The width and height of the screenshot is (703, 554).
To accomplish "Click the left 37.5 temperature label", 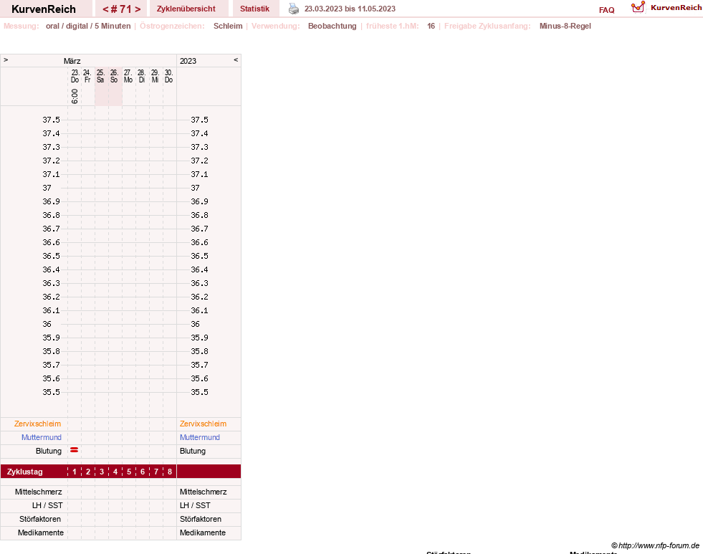I will point(51,120).
